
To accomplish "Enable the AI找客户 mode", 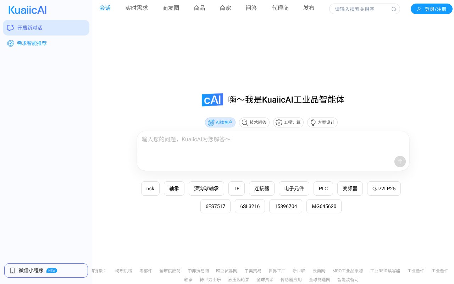I will point(220,122).
